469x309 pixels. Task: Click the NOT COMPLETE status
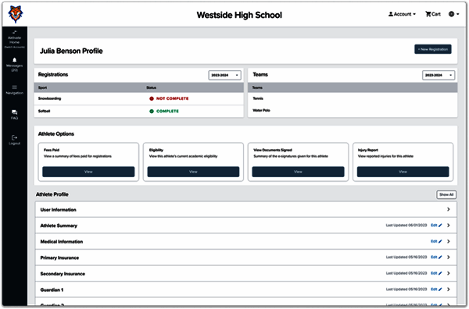pyautogui.click(x=169, y=98)
